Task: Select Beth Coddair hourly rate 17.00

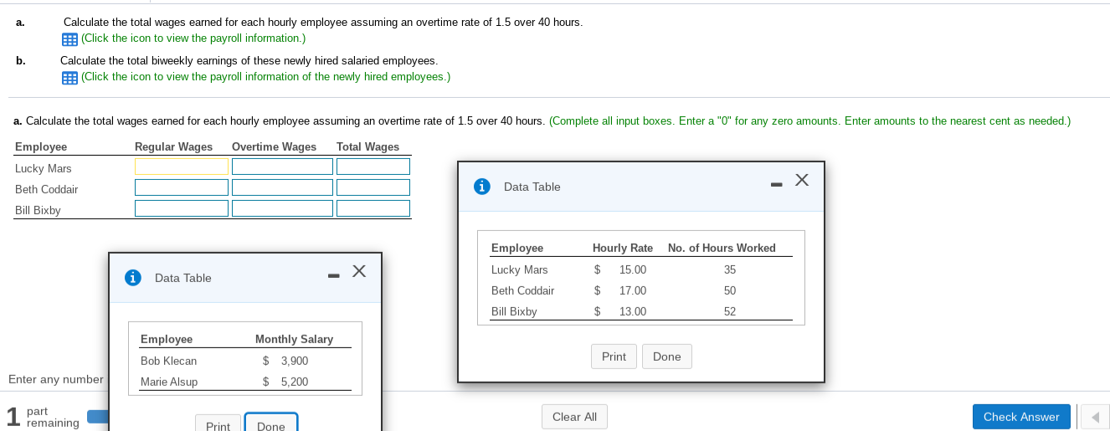Action: tap(632, 290)
